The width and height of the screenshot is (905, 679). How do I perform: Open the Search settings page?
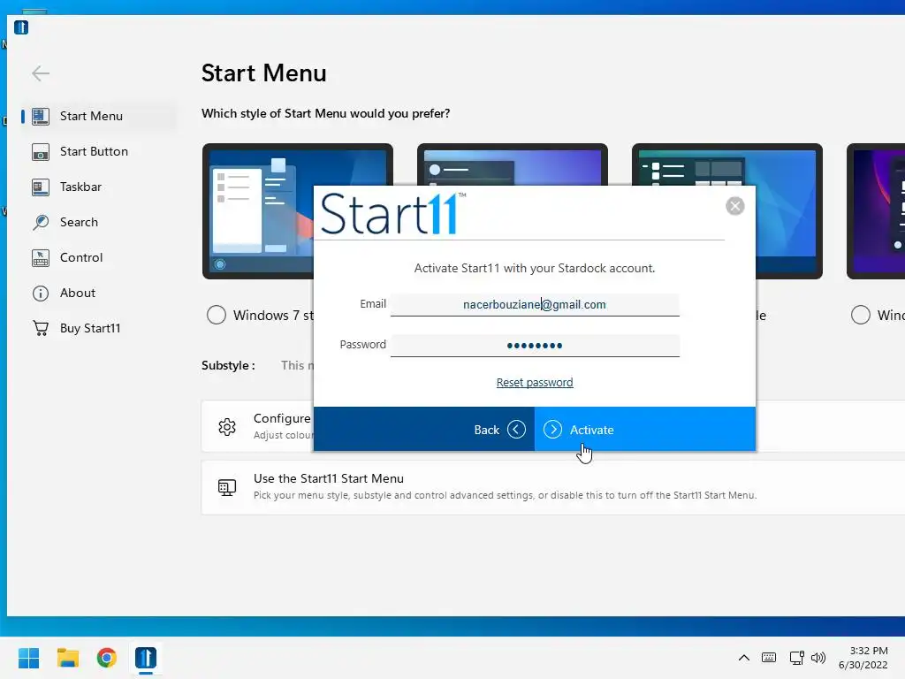pos(98,222)
